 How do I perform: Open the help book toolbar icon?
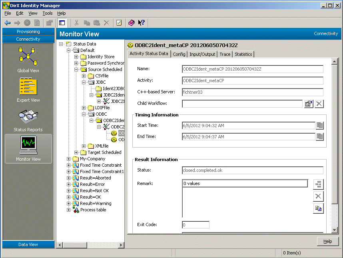(x=132, y=23)
